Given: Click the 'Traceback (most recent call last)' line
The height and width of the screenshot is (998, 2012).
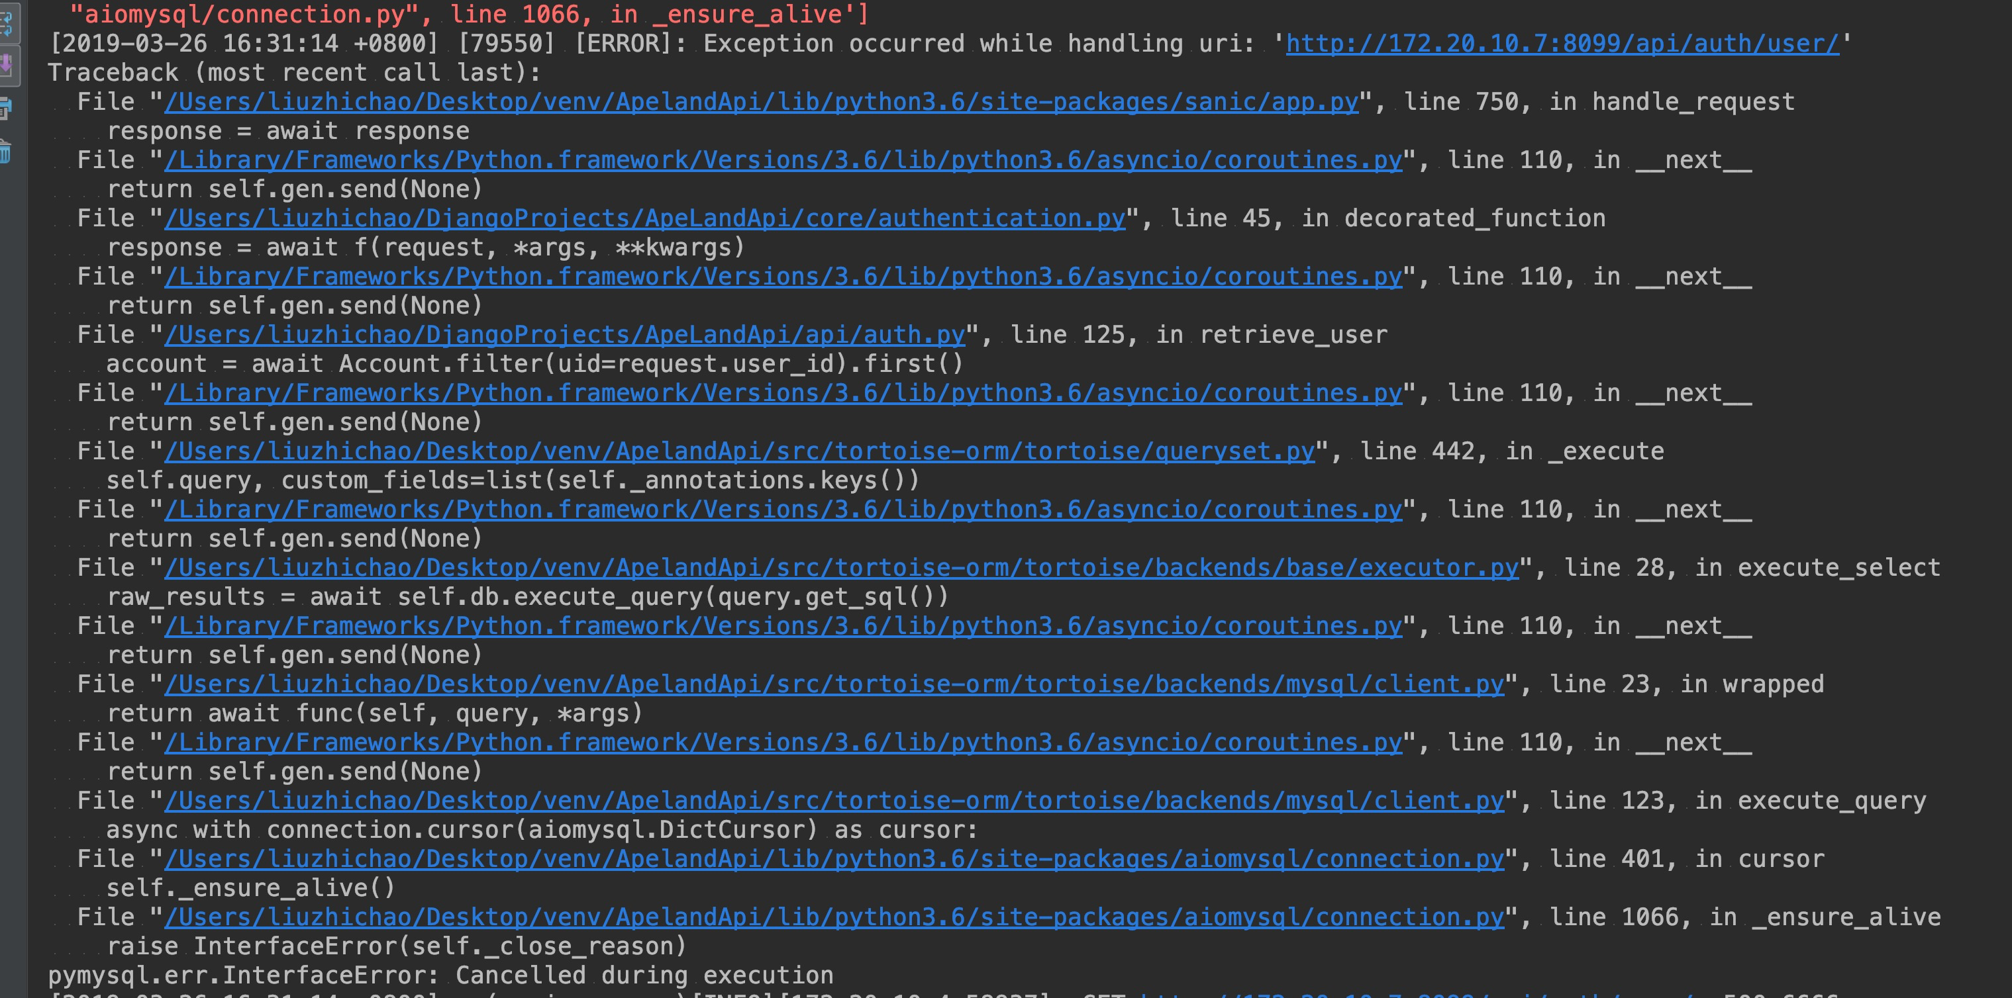Looking at the screenshot, I should point(293,73).
